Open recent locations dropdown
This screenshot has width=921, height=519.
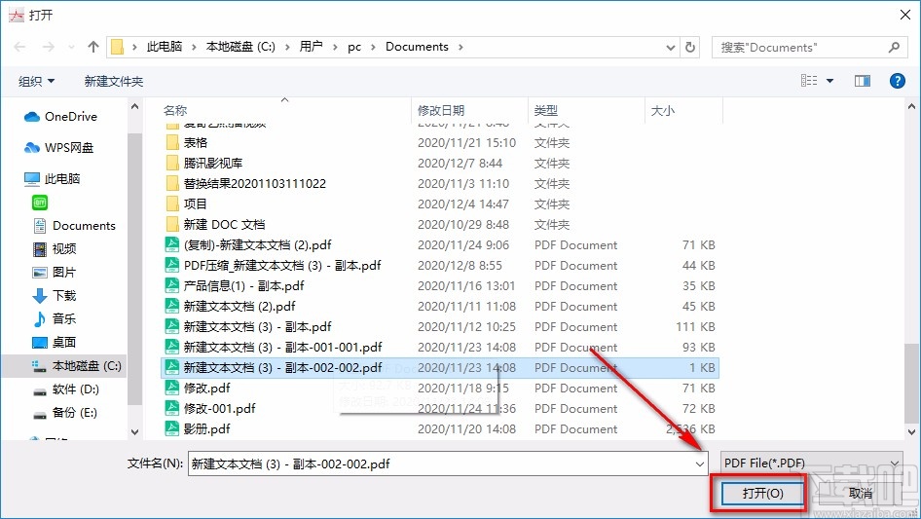coord(71,47)
